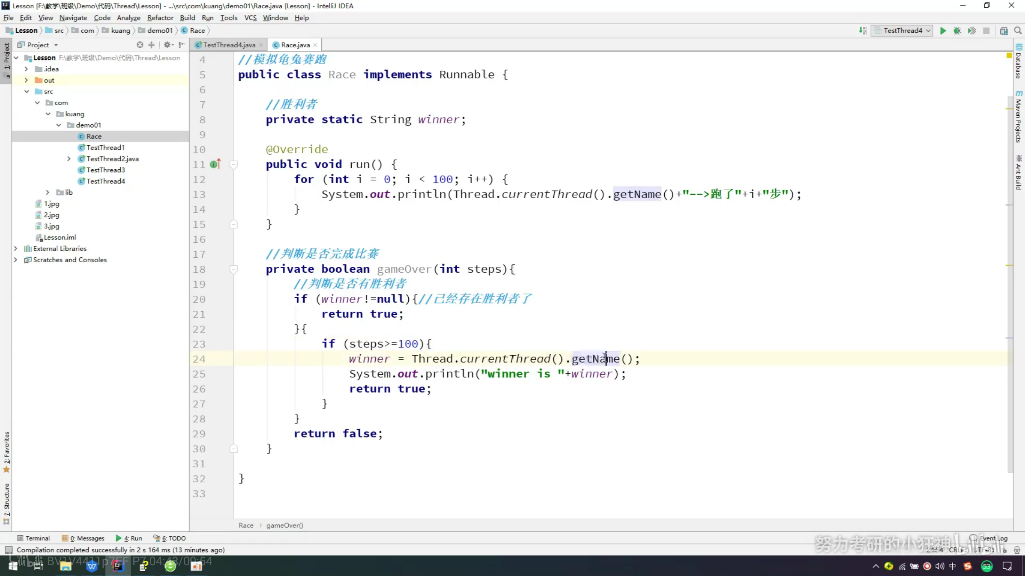This screenshot has width=1025, height=576.
Task: Open the Event Log
Action: pyautogui.click(x=989, y=538)
